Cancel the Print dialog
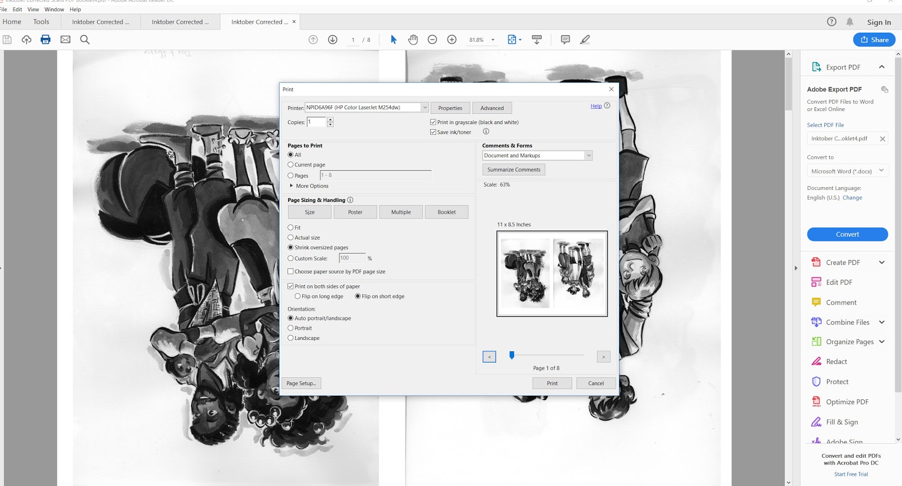 tap(596, 383)
